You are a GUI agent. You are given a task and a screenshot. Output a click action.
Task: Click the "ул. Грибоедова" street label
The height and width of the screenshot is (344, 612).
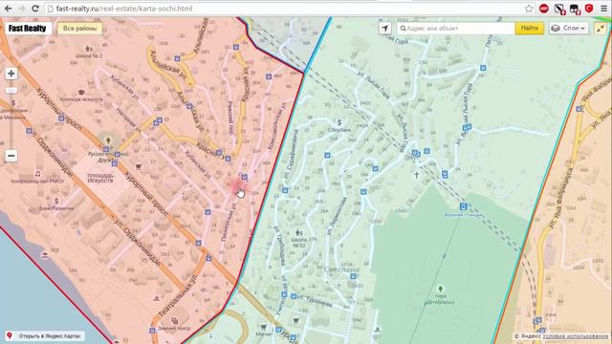[279, 247]
